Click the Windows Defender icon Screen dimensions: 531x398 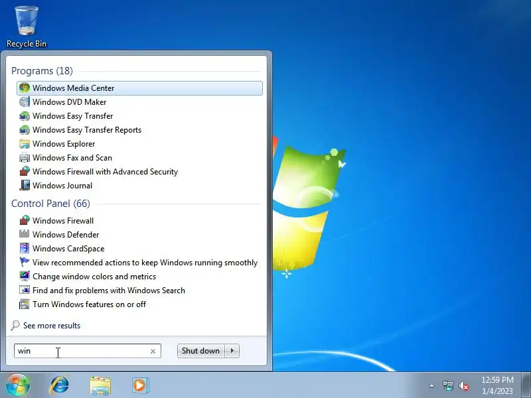pos(25,235)
